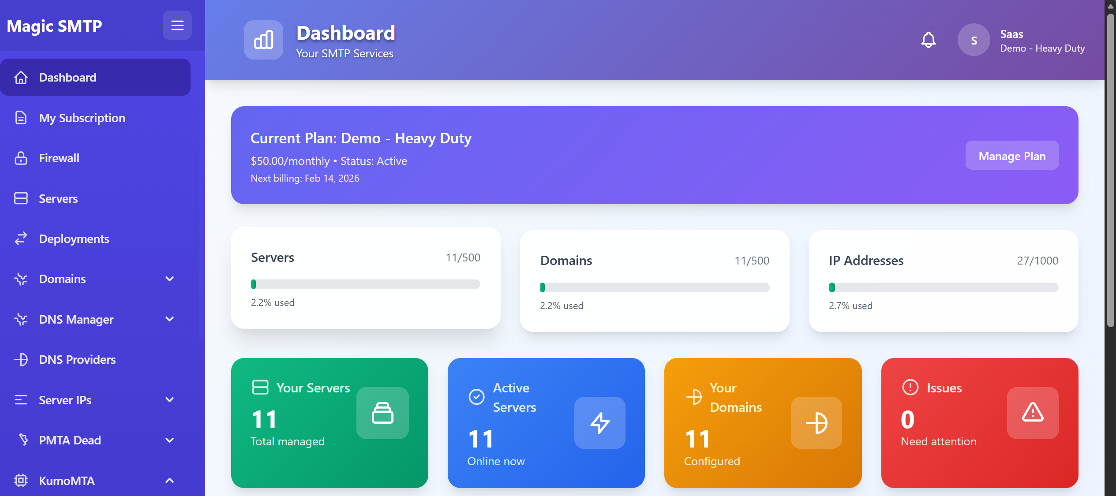
Task: Click the Manage Plan button
Action: [x=1012, y=156]
